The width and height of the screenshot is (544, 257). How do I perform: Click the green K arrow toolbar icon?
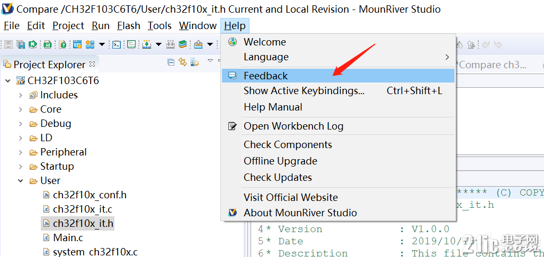pyautogui.click(x=33, y=44)
